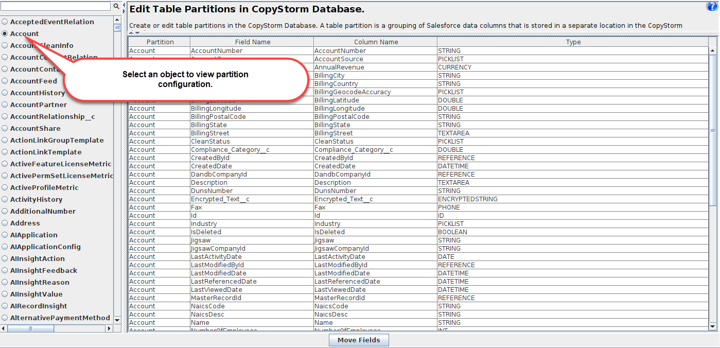Click the object list scrollbar down arrow
720x348 pixels.
(x=117, y=319)
